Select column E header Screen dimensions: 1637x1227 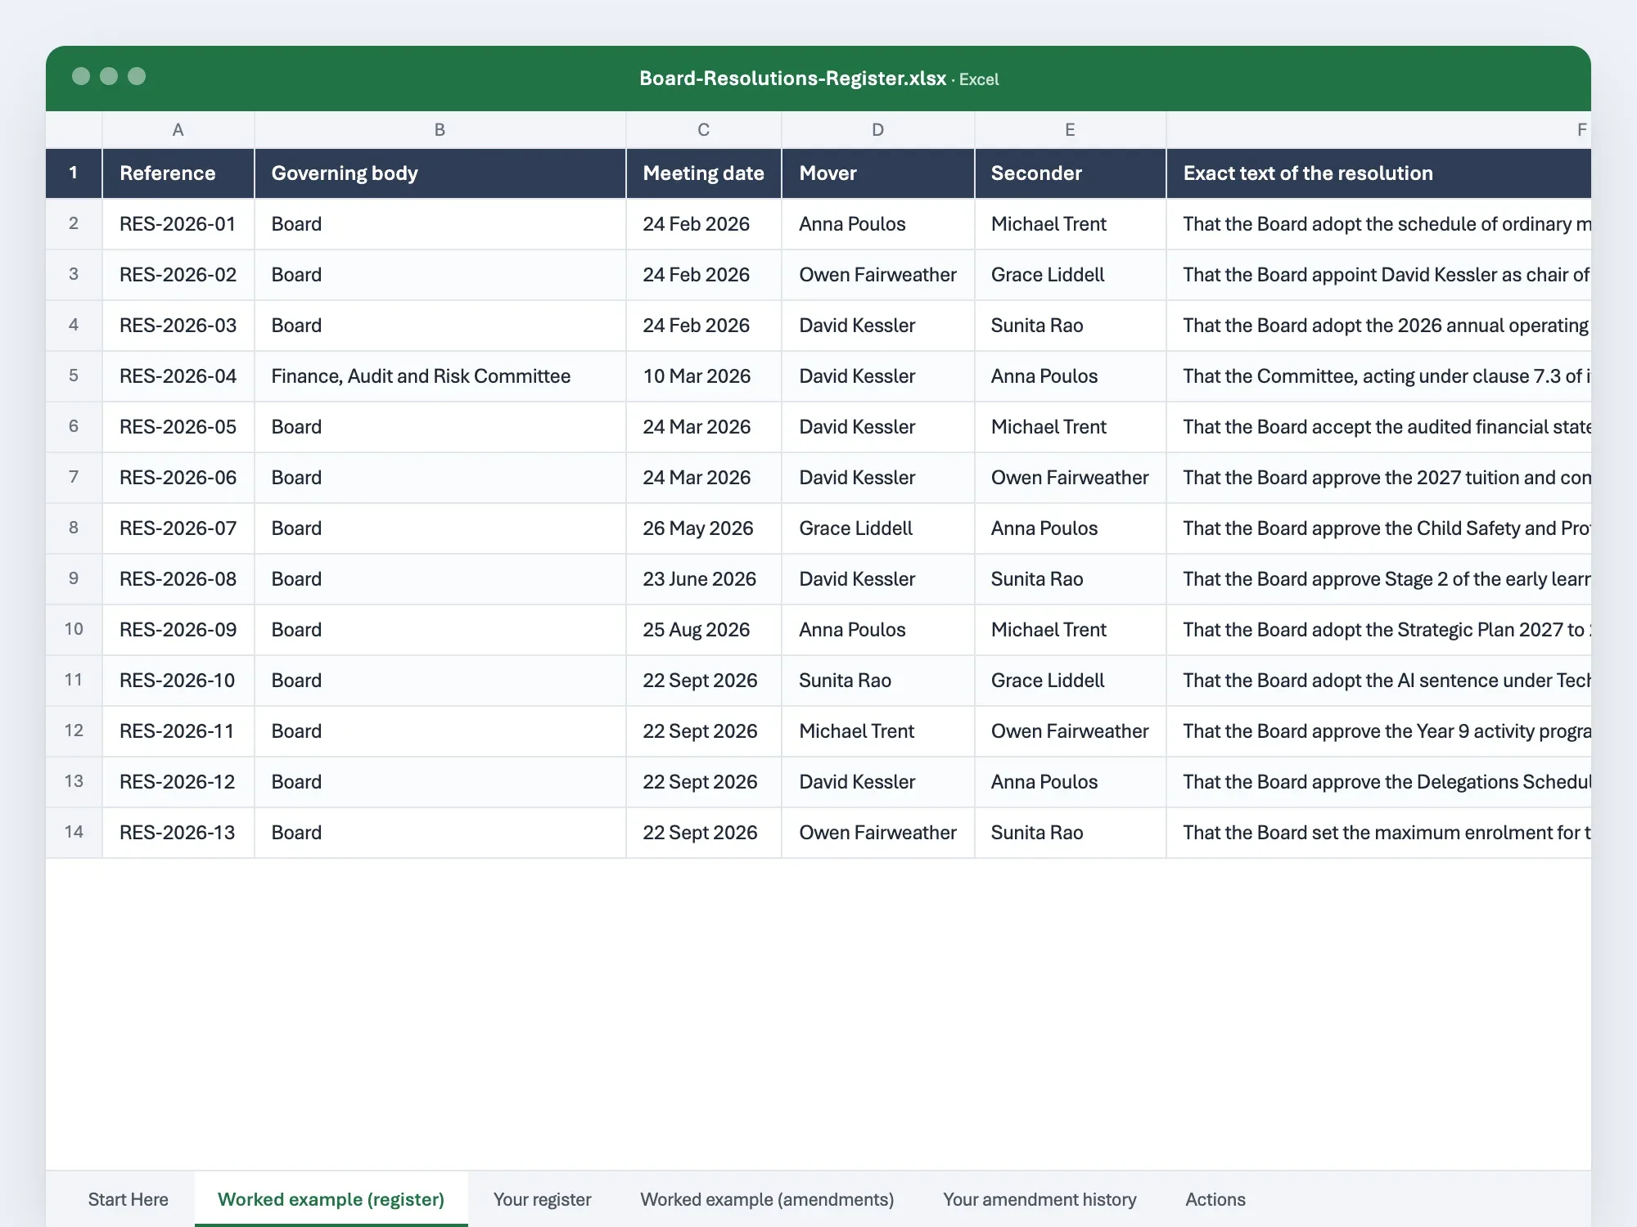click(1071, 129)
